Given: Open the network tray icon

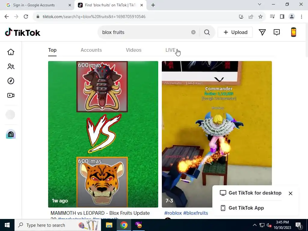Looking at the screenshot, I should 262,225.
